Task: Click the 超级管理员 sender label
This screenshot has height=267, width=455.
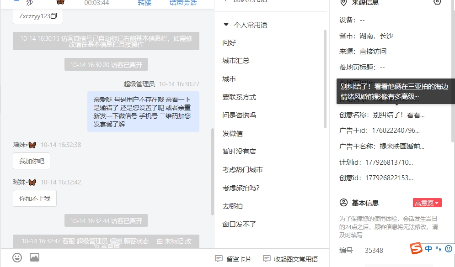Action: [139, 84]
